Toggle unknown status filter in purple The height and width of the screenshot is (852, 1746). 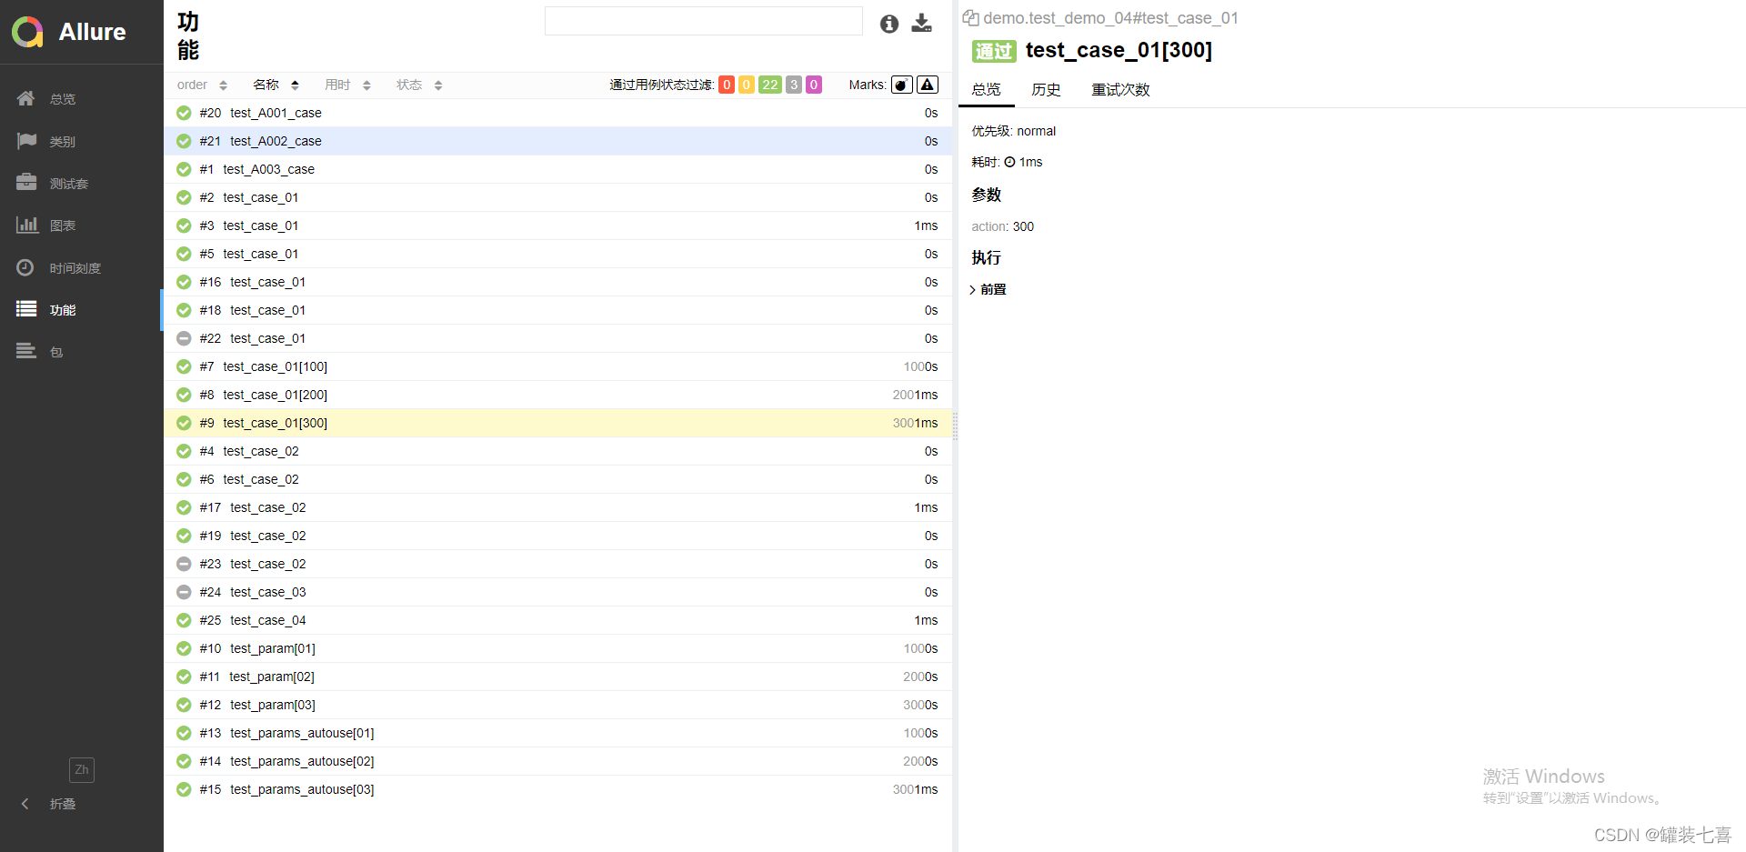pyautogui.click(x=814, y=85)
